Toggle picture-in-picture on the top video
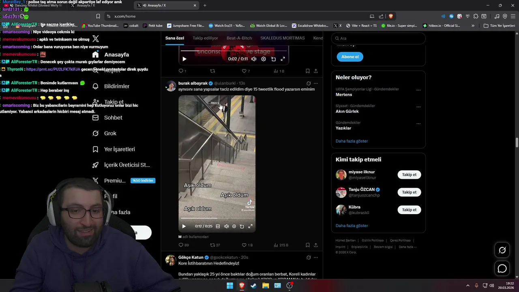Viewport: 519px width, 292px height. coord(273,59)
